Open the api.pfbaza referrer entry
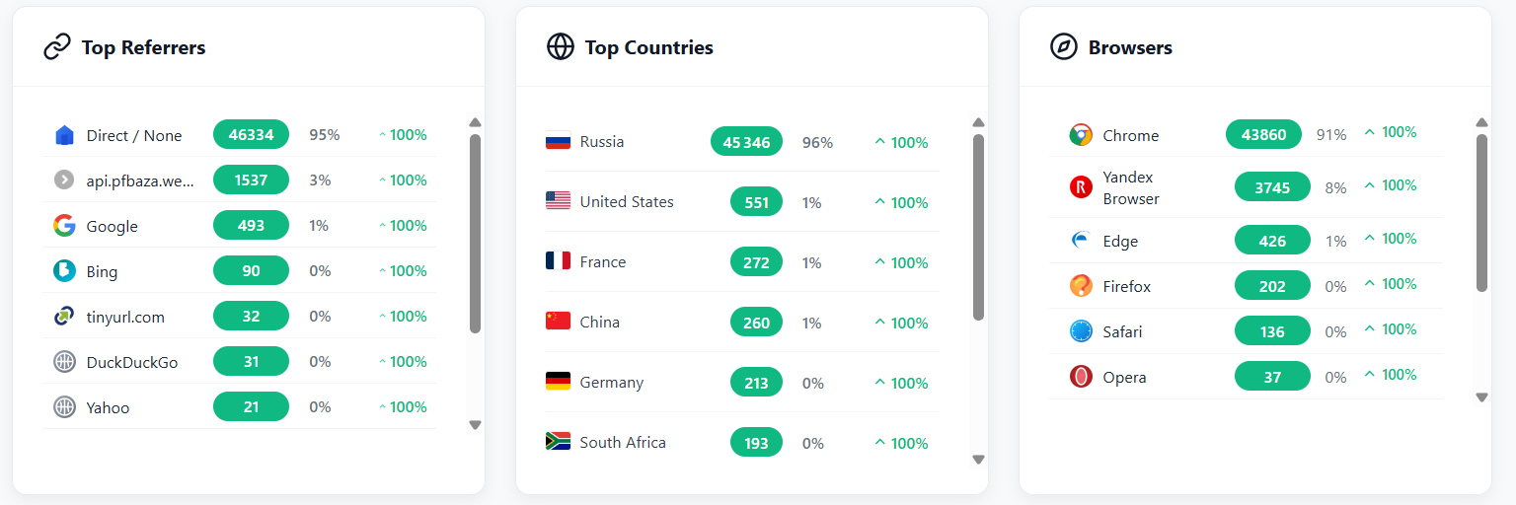This screenshot has height=505, width=1516. click(140, 180)
